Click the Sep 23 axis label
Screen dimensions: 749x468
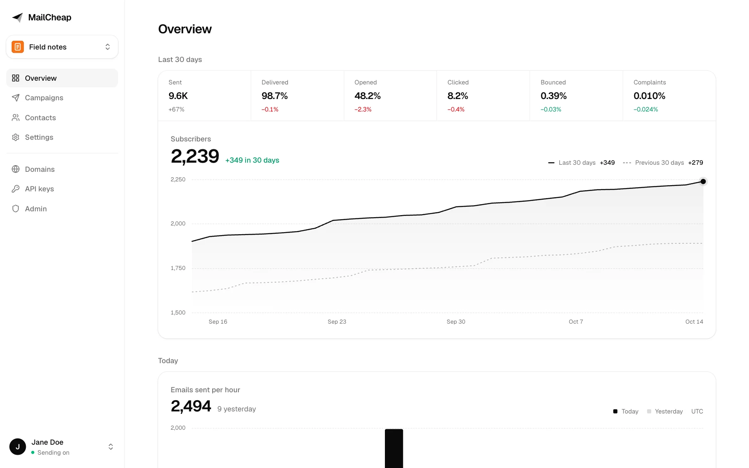click(337, 322)
